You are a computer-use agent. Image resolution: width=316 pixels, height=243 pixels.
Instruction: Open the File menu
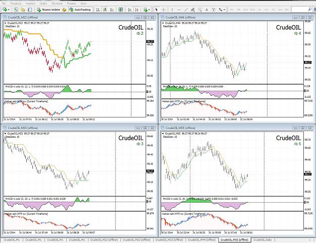[x=4, y=4]
